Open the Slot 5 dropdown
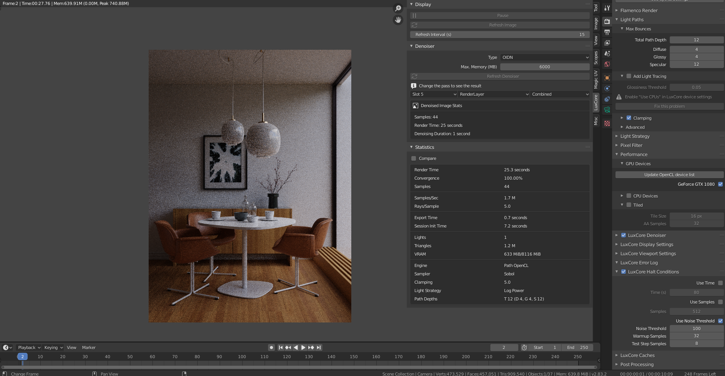Screen dimensions: 725x376 (x=433, y=94)
